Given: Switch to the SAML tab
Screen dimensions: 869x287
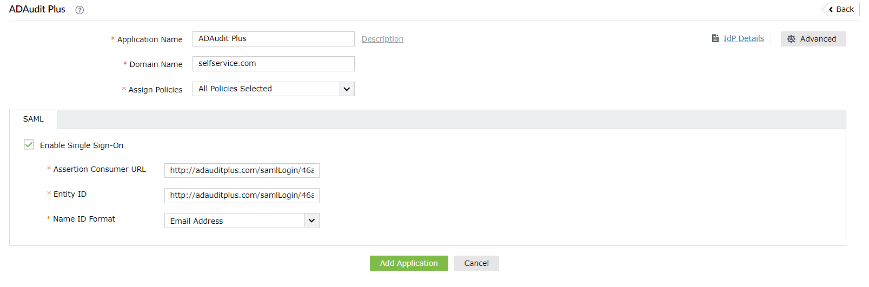Looking at the screenshot, I should coord(34,119).
